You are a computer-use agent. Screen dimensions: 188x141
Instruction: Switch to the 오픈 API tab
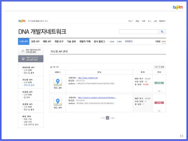(35, 42)
